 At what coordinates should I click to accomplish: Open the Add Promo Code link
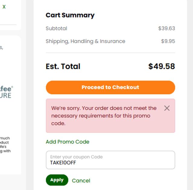68,142
